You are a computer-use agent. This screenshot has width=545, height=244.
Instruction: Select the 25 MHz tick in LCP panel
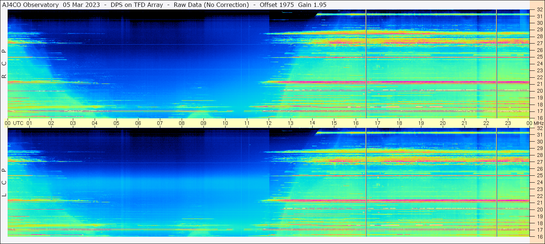[540, 175]
